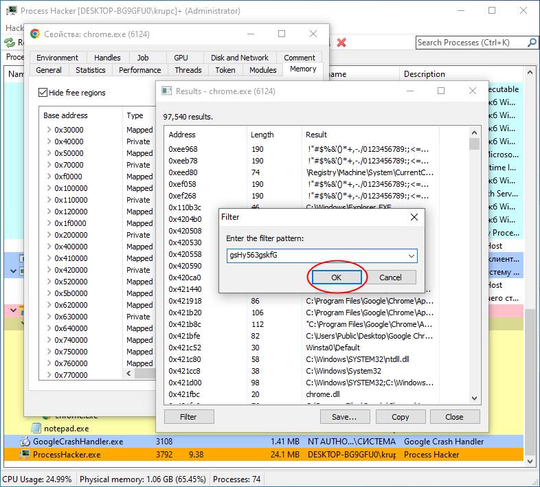Confirm filter with OK button
Screen dimensions: 540x487
337,278
